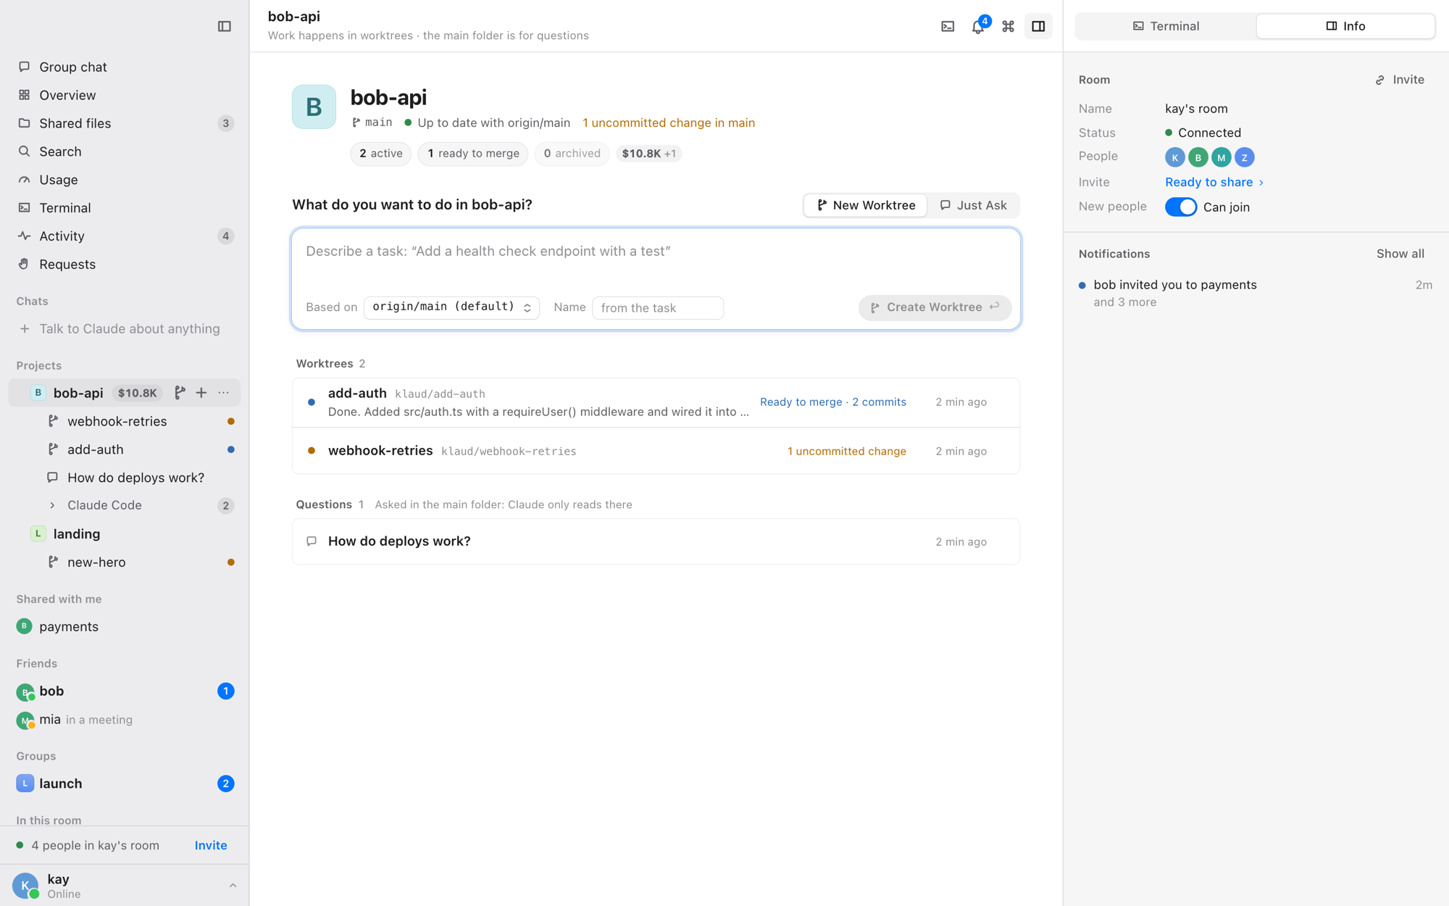Viewport: 1449px width, 906px height.
Task: Expand Claude Code tree item
Action: (52, 505)
